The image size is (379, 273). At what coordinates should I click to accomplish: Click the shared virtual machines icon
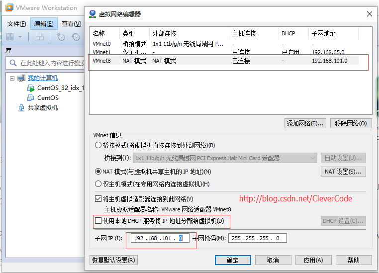pyautogui.click(x=21, y=108)
